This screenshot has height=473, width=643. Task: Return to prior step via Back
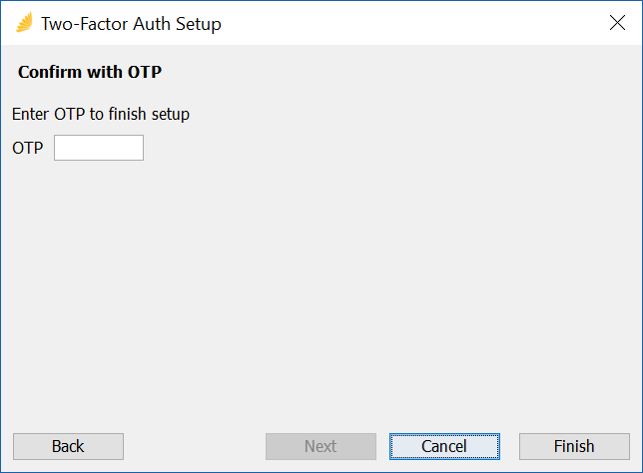68,446
